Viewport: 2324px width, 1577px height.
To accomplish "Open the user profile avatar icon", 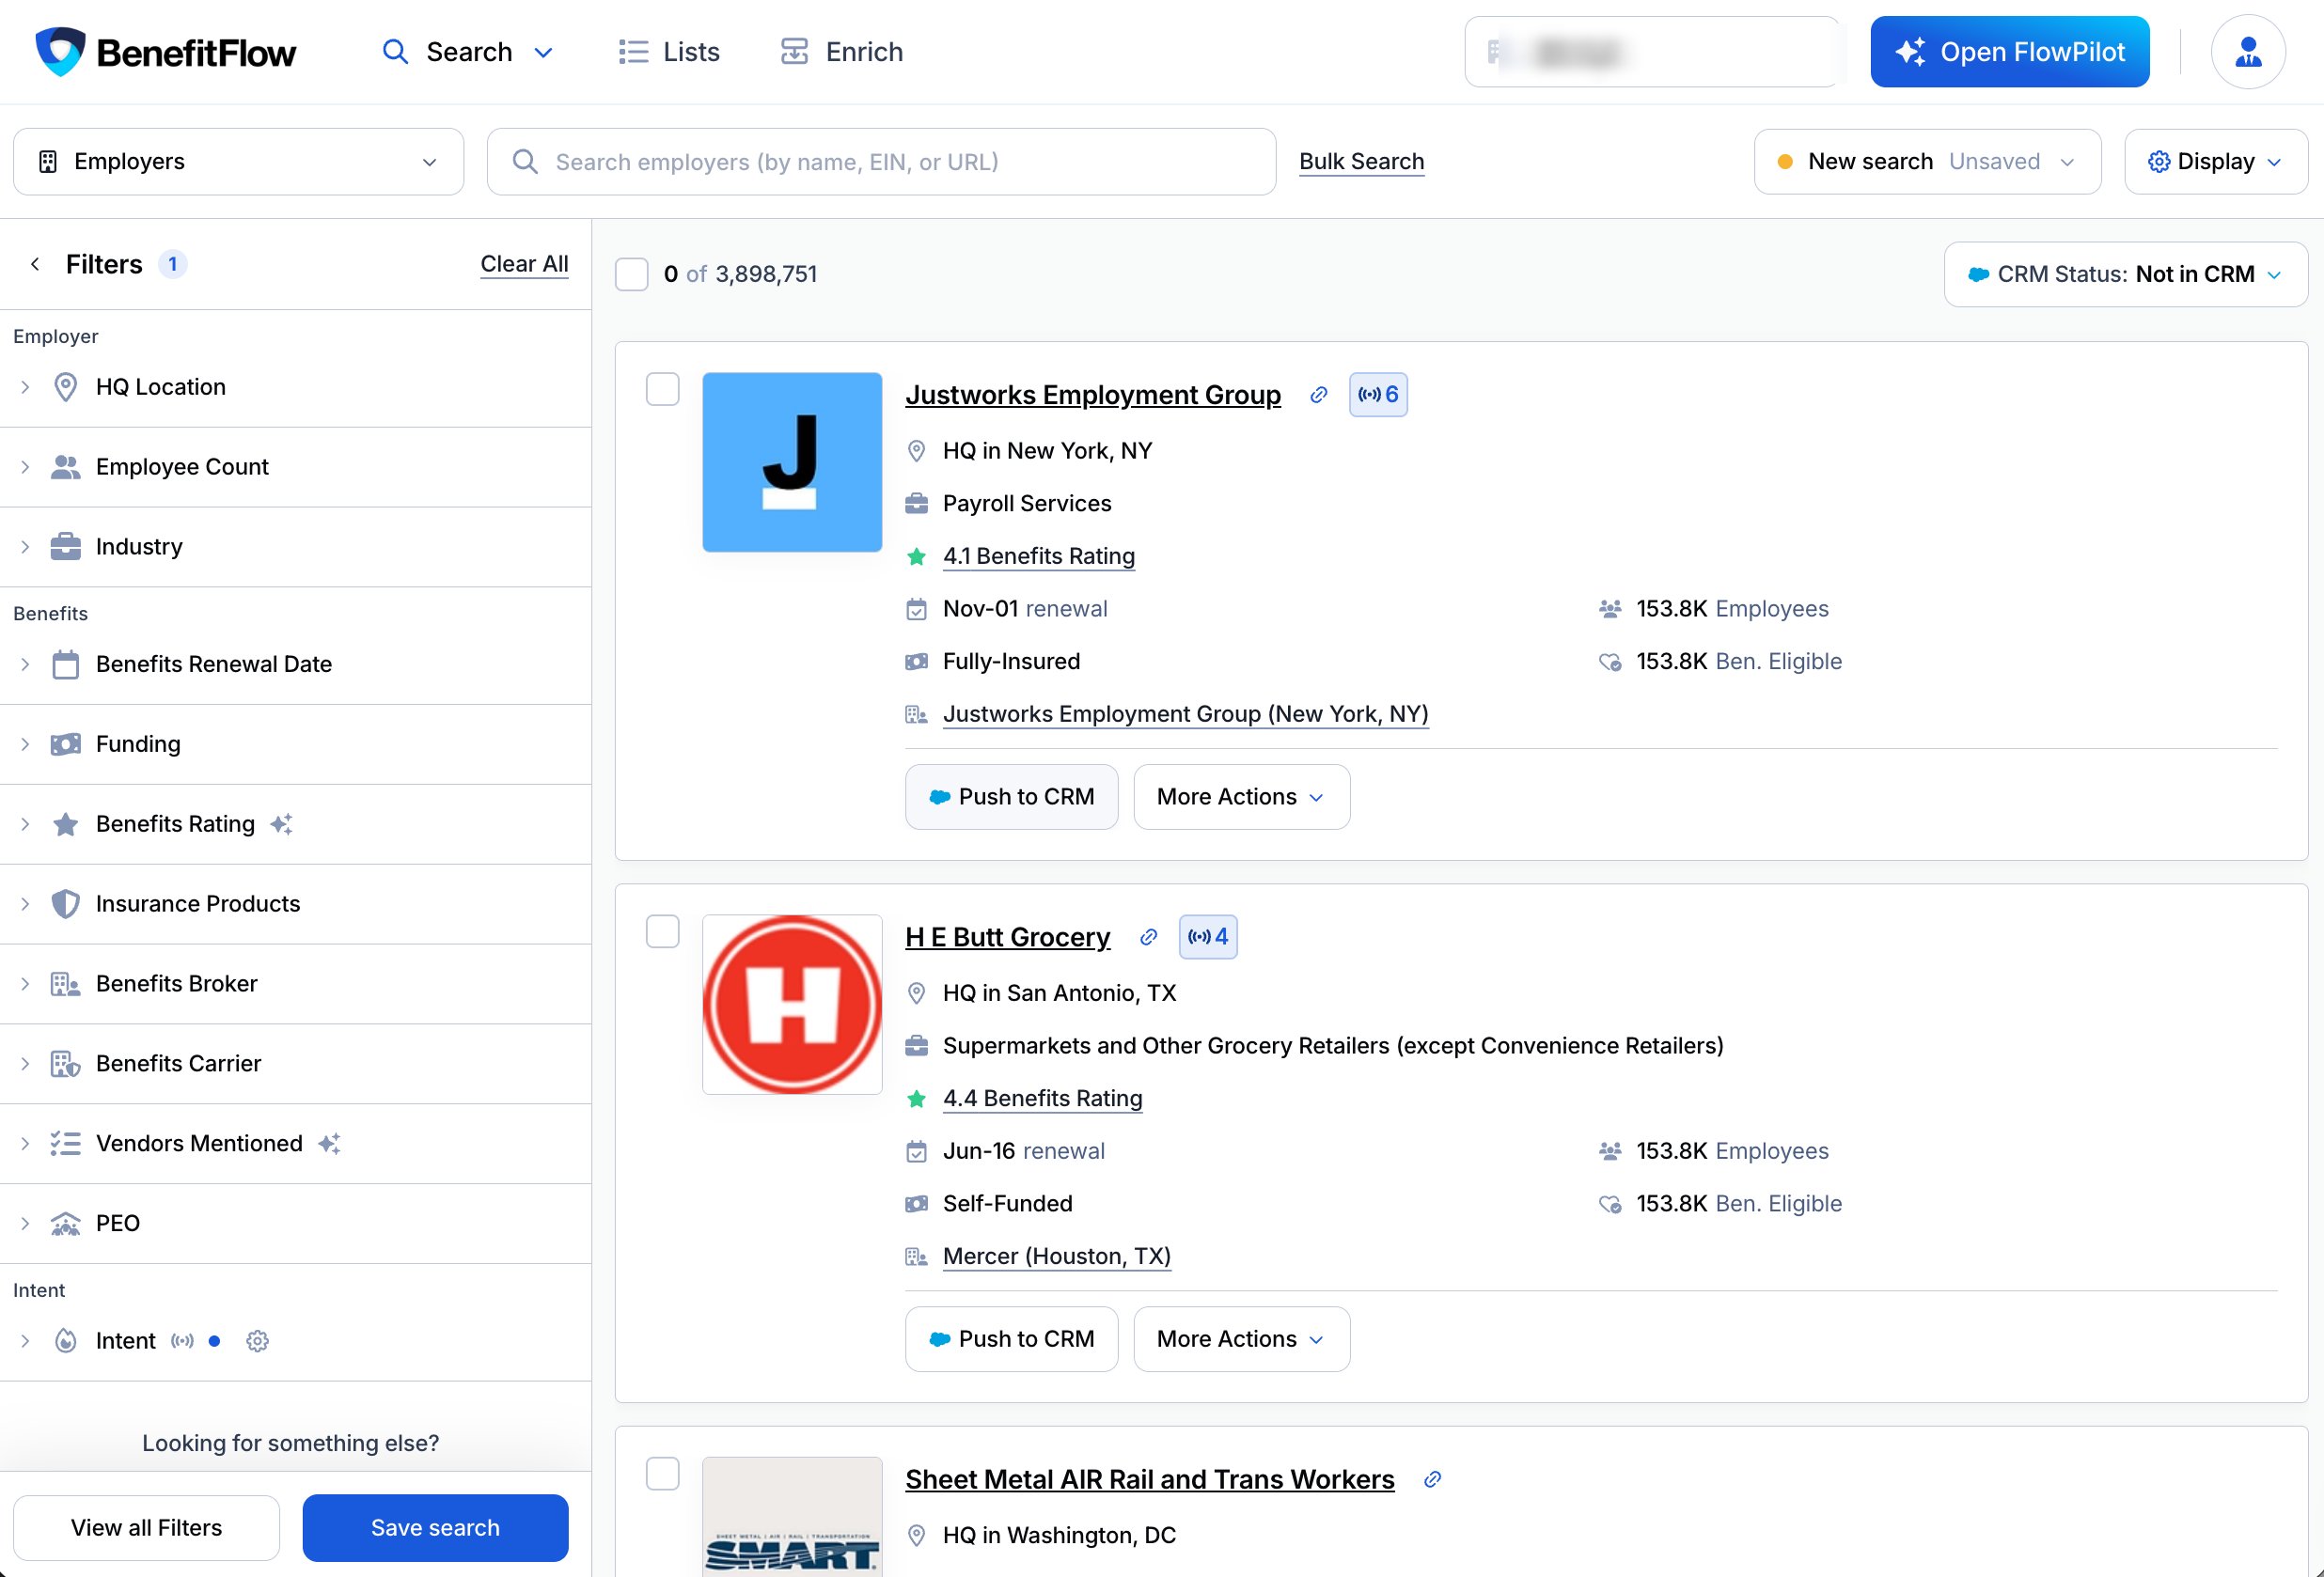I will (x=2248, y=51).
